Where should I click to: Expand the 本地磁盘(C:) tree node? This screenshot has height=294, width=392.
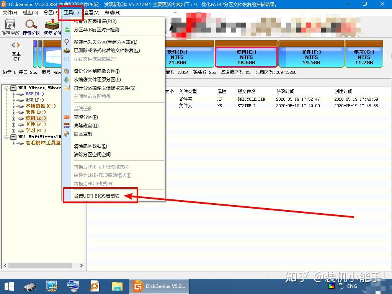[x=14, y=106]
